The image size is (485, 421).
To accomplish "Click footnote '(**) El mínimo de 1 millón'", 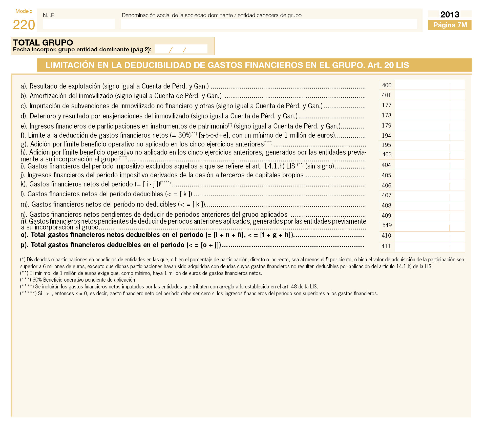I will tap(141, 273).
